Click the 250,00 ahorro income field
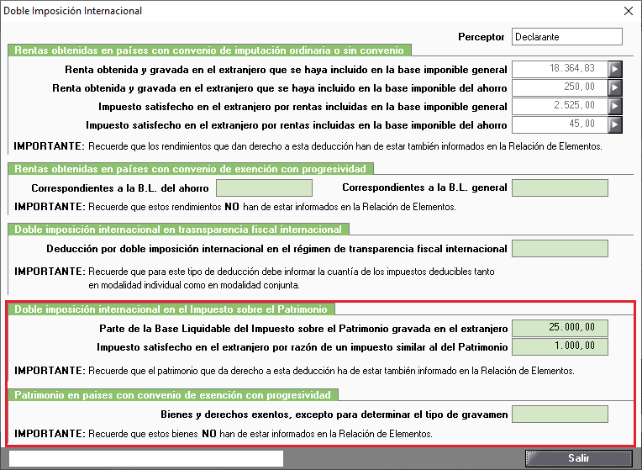This screenshot has height=470, width=642. 560,87
